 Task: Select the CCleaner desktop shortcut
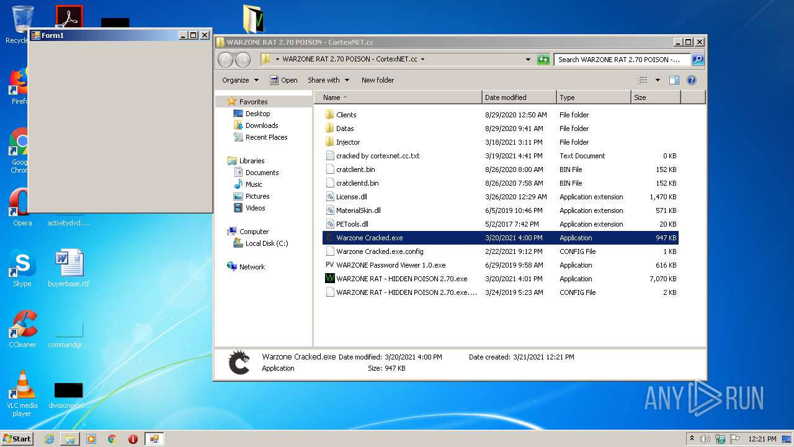[x=22, y=330]
